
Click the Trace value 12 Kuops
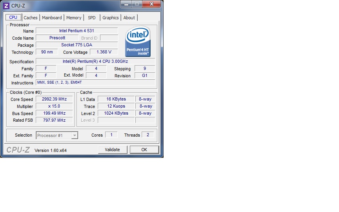(x=116, y=106)
